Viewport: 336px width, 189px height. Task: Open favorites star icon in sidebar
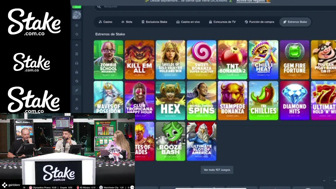[77, 25]
